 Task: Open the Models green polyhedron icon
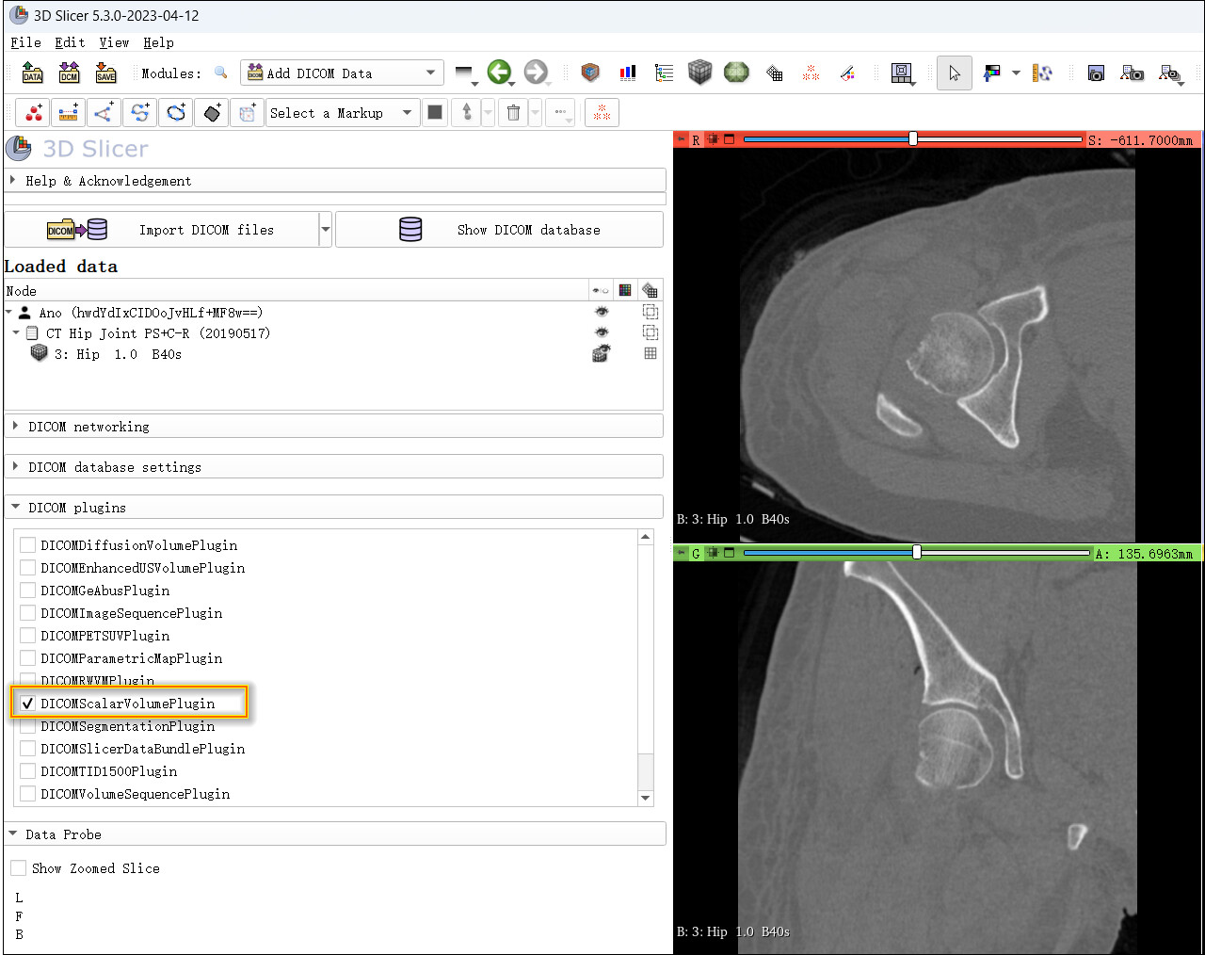pos(736,73)
